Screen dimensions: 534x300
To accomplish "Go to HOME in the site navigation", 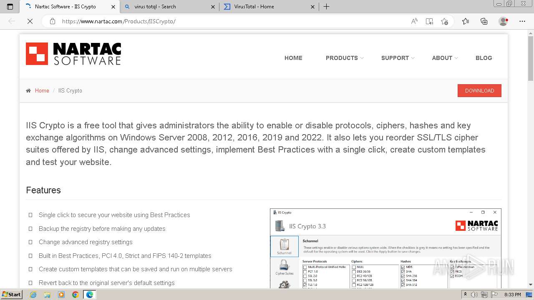I will tap(293, 58).
